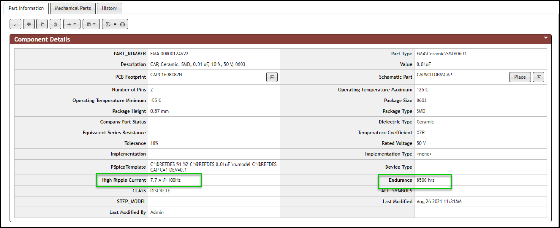Click Part Type value EMA\Ceramic\SMD\0603
Screen dimensions: 560x228
coord(441,54)
